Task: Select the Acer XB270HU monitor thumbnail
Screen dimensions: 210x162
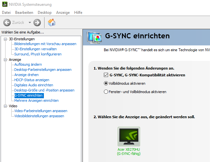Action: click(129, 137)
